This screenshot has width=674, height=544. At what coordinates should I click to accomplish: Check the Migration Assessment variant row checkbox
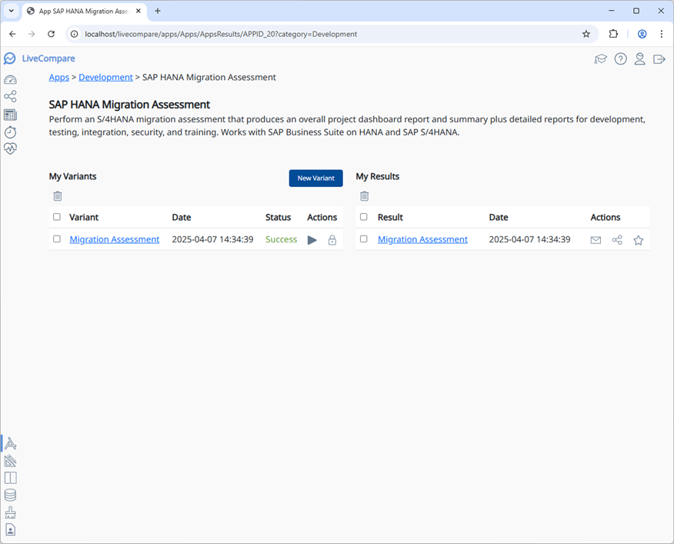[x=57, y=239]
